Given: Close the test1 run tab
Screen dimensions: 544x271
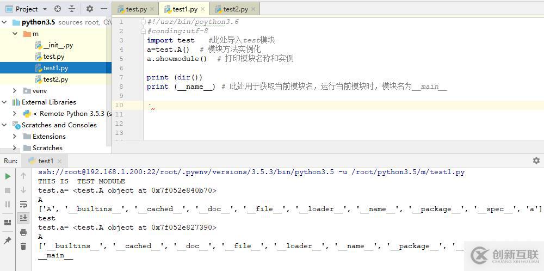Looking at the screenshot, I should [x=60, y=162].
